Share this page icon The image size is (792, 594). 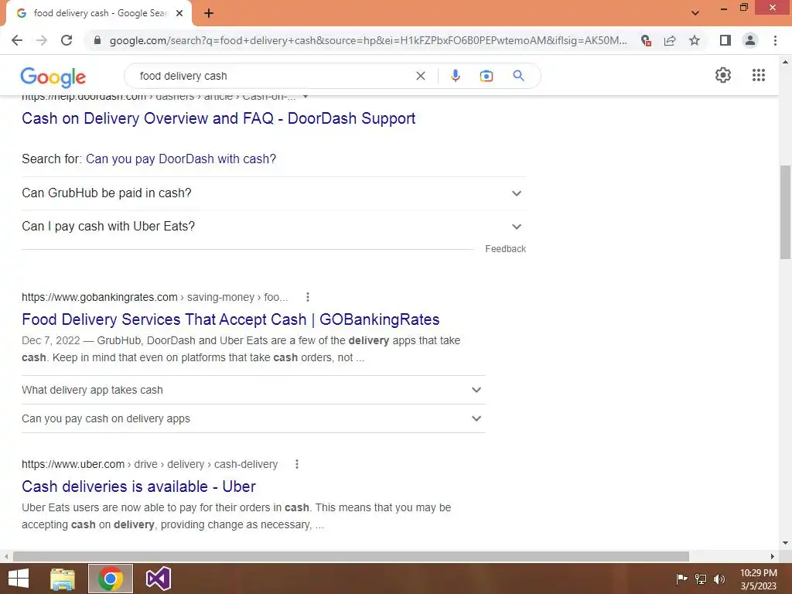[x=670, y=40]
